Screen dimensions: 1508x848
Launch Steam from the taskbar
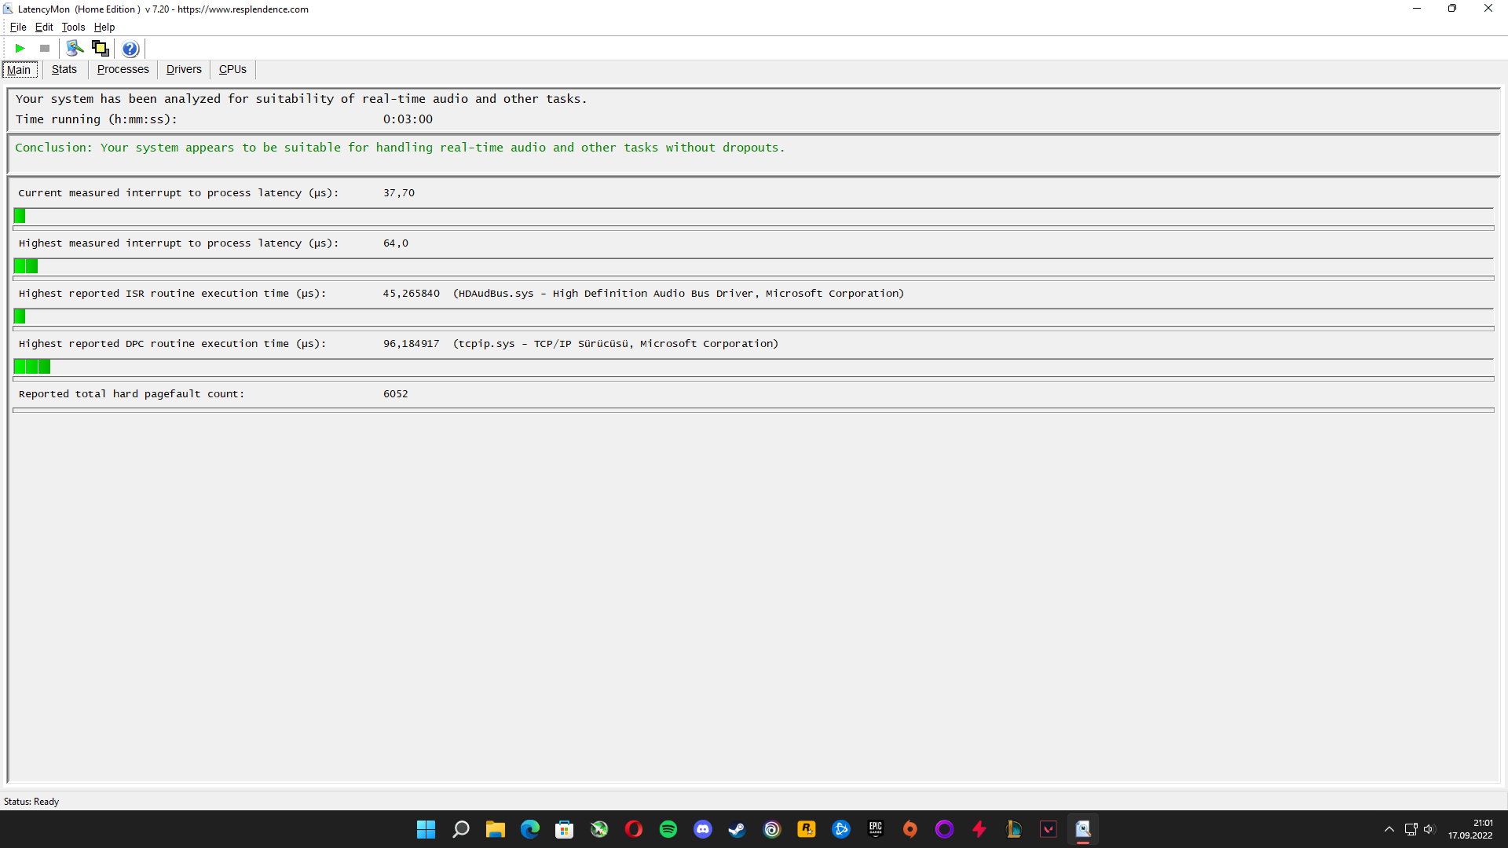[x=737, y=829]
